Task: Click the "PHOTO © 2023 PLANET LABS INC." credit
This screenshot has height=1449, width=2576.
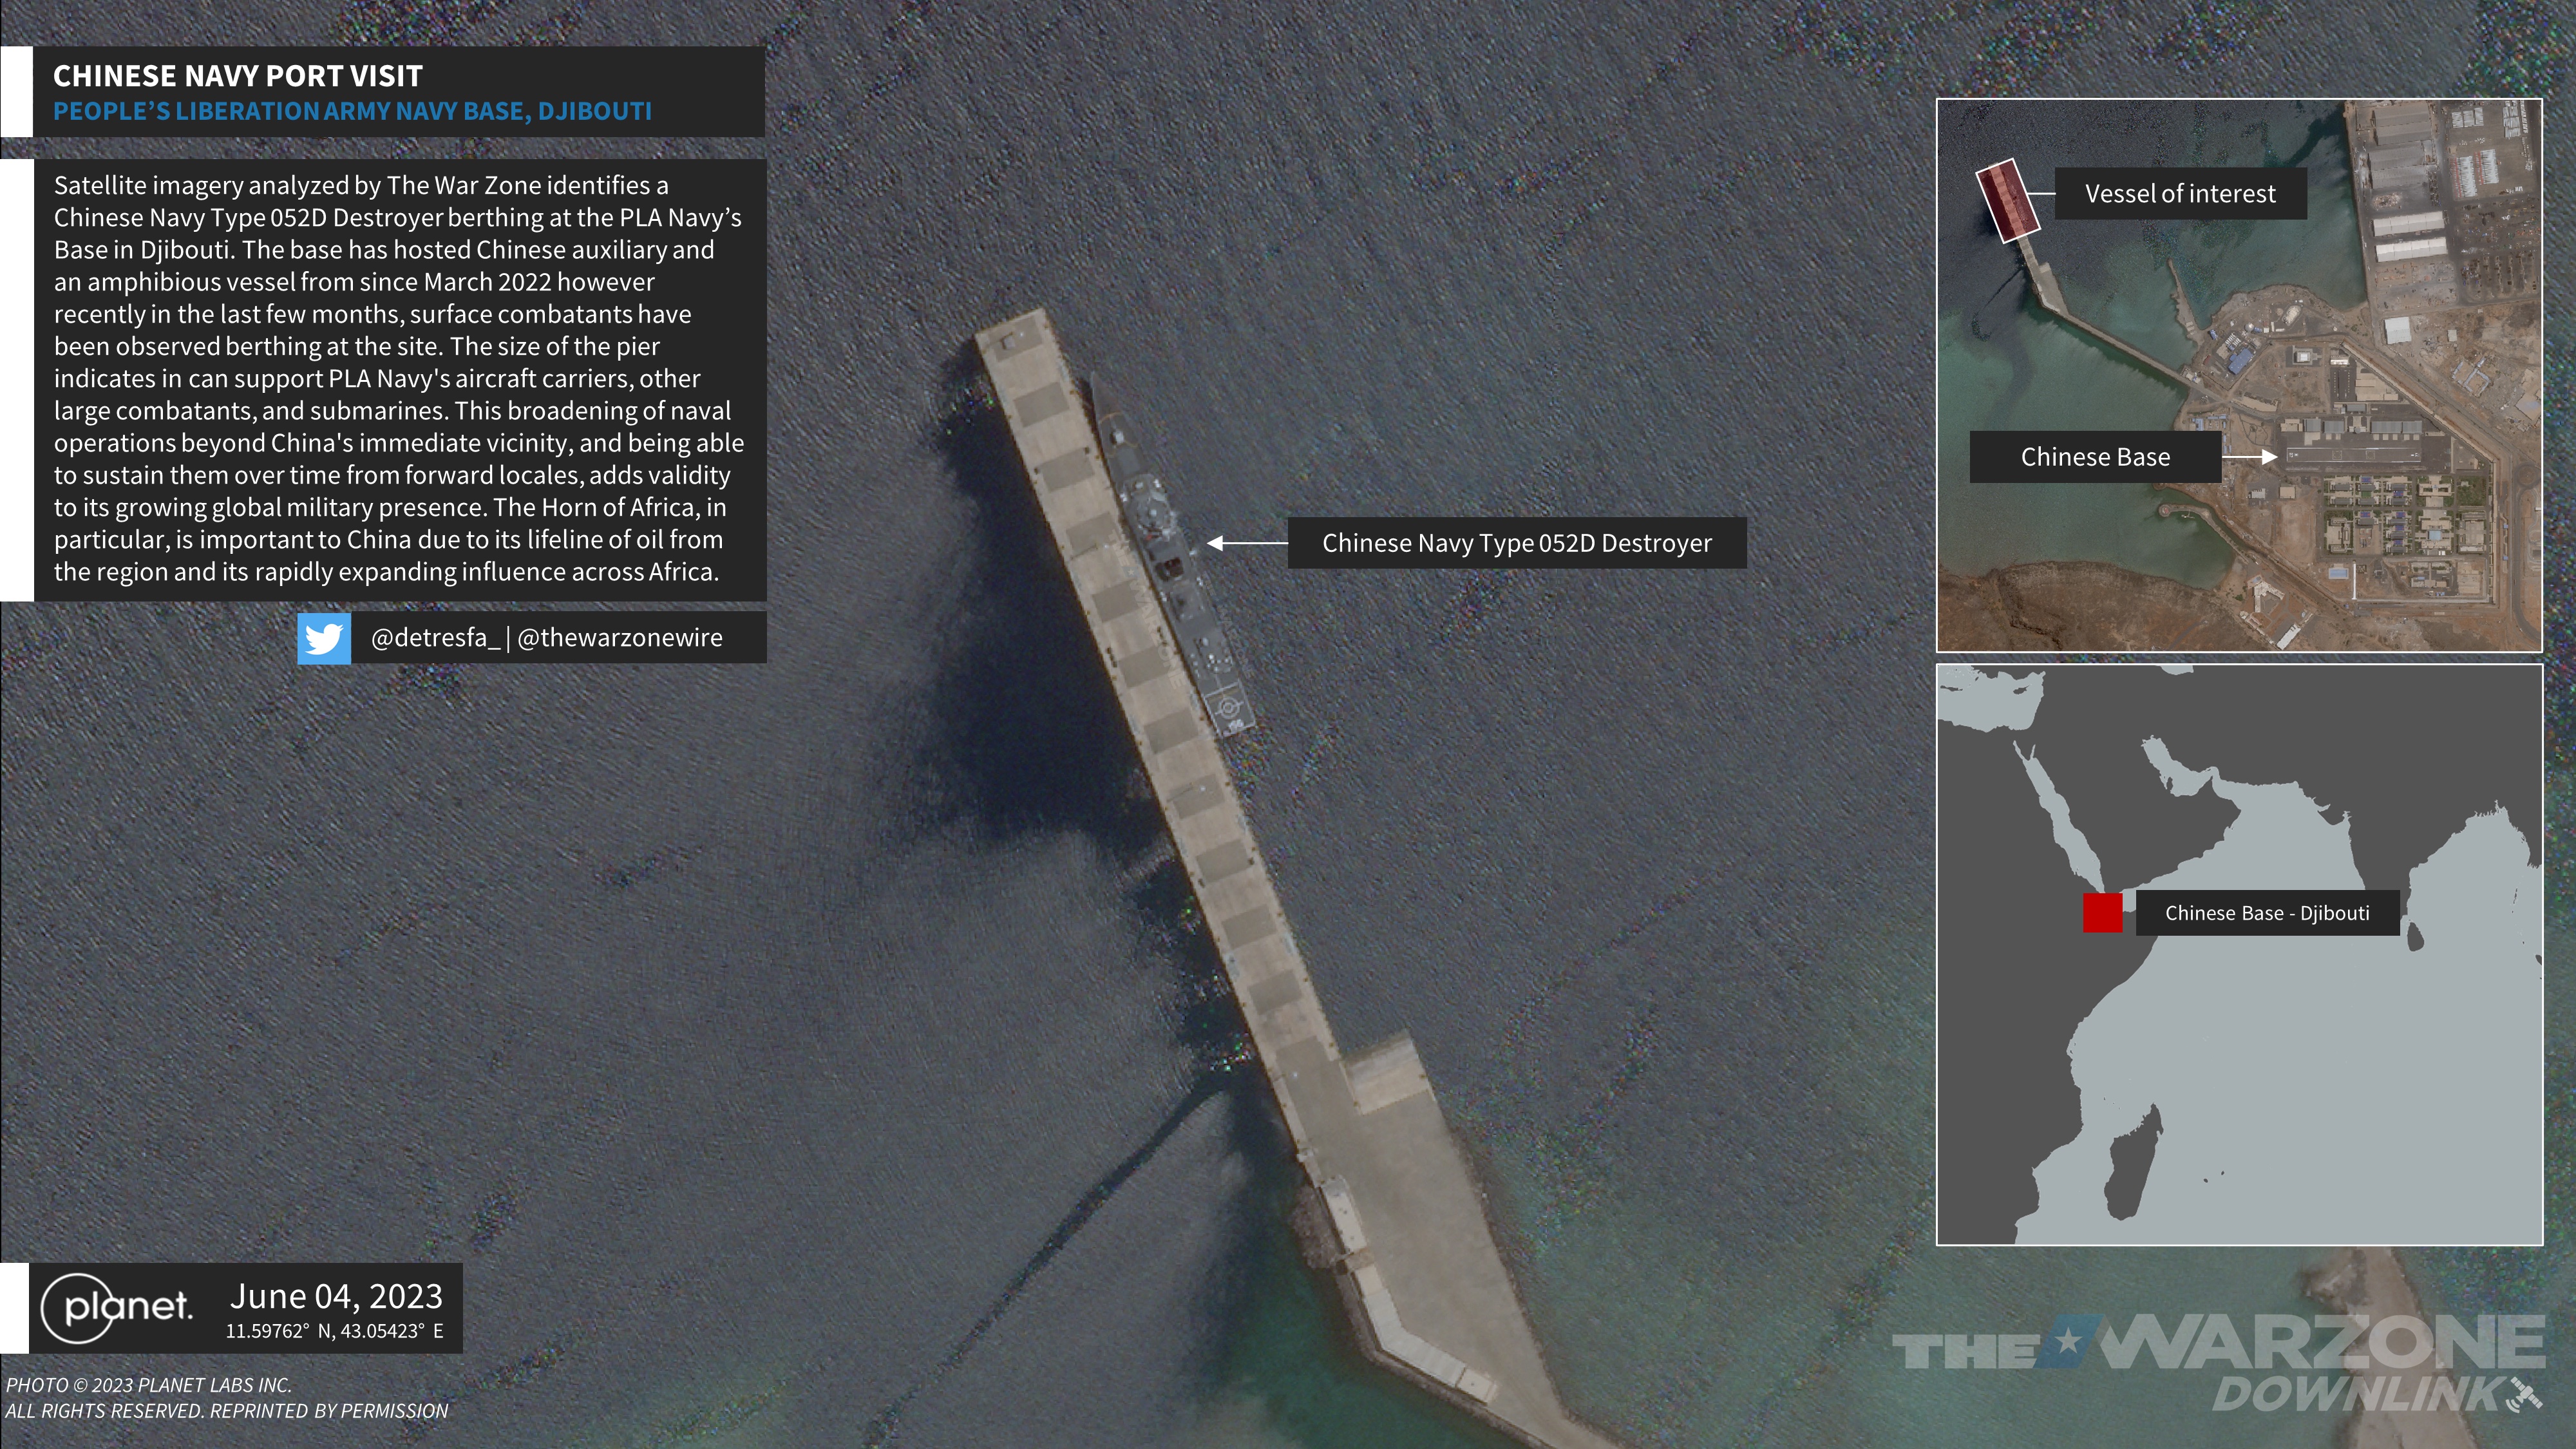Action: tap(149, 1385)
